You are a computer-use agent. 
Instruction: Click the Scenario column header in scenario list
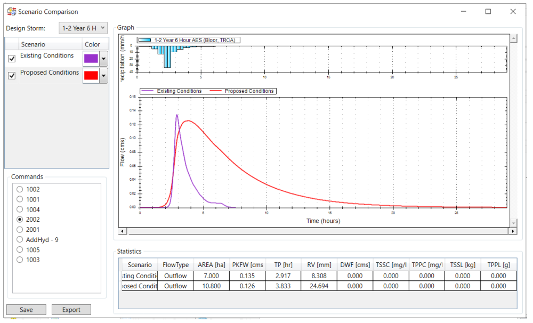(50, 44)
